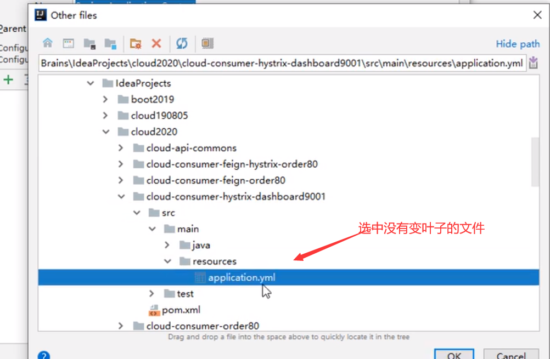Image resolution: width=550 pixels, height=359 pixels.
Task: Open recent paths history icon
Action: [533, 63]
